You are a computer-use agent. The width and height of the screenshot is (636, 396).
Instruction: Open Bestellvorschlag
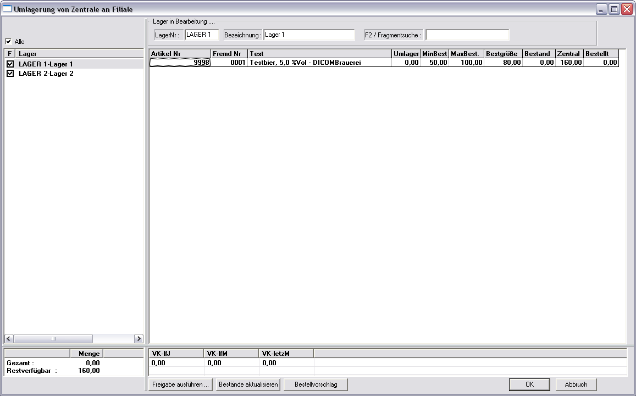[316, 384]
